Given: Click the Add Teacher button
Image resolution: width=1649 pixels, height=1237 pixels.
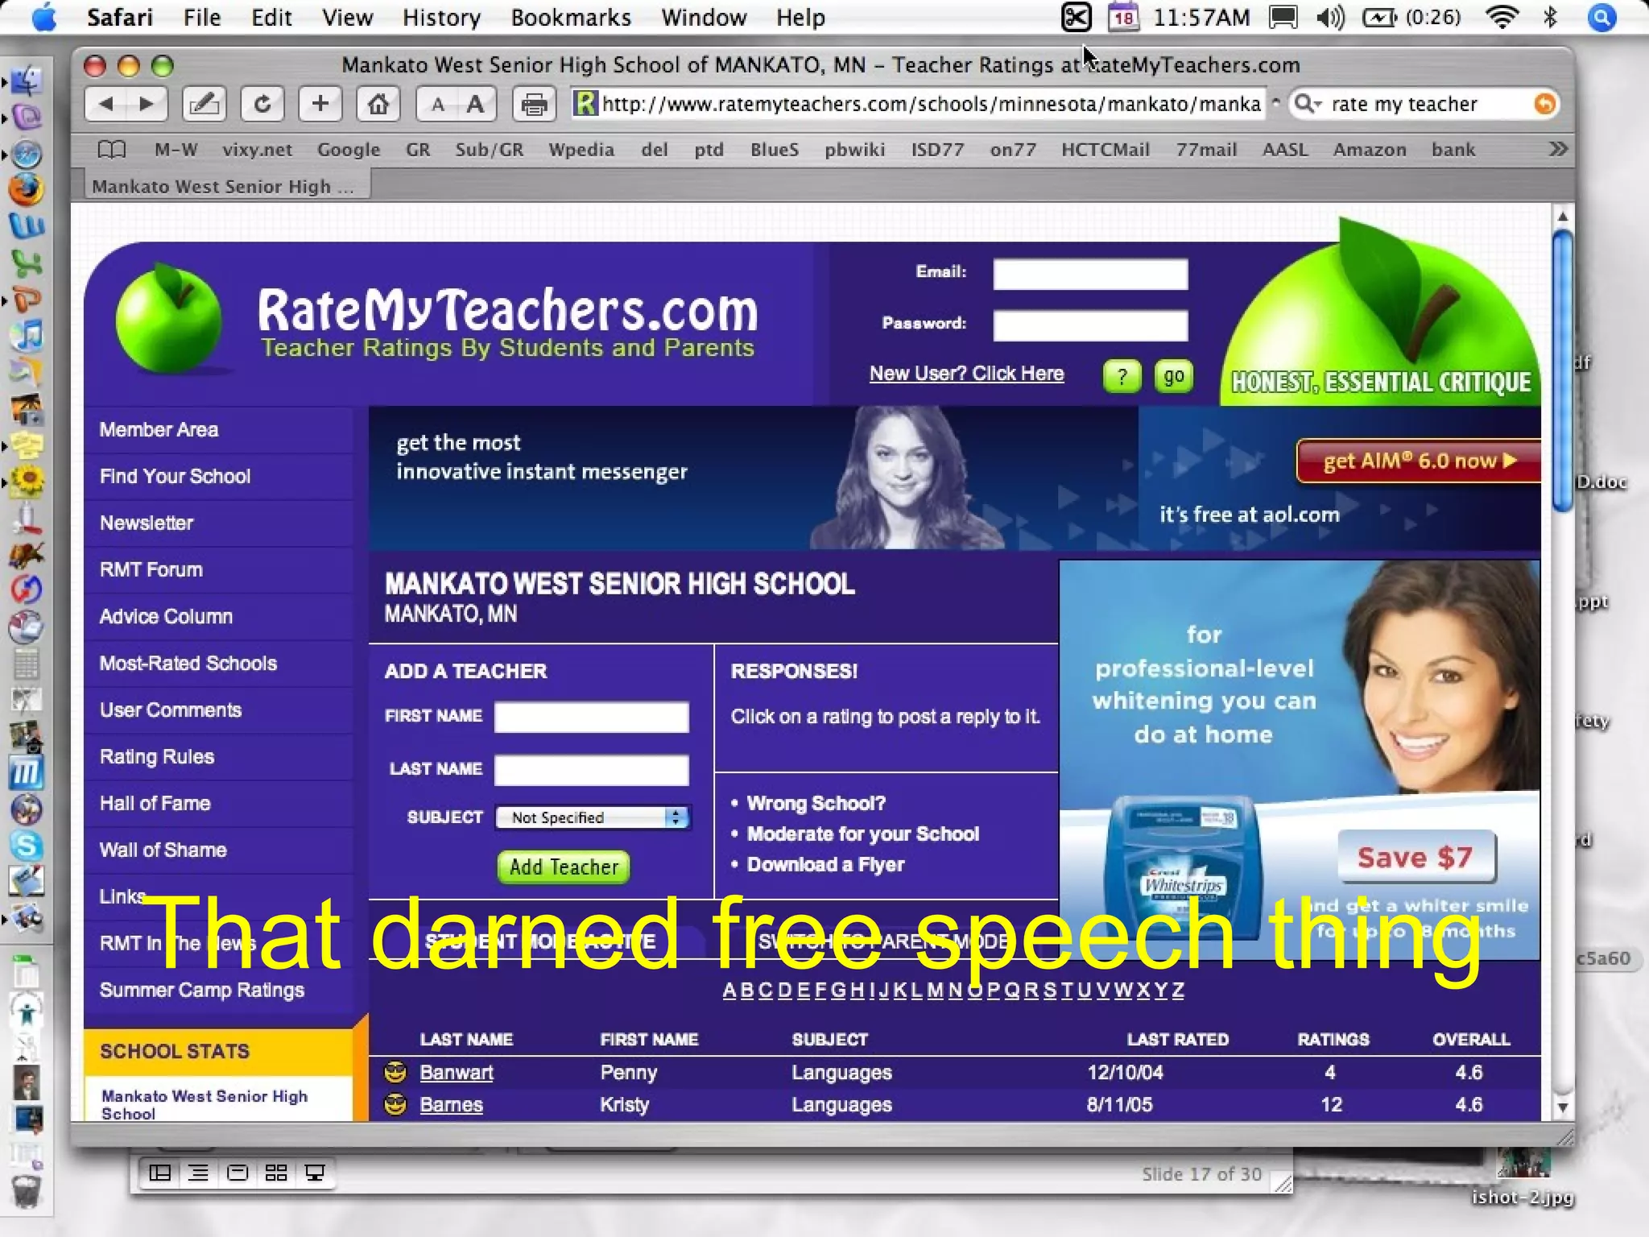Looking at the screenshot, I should (x=564, y=867).
